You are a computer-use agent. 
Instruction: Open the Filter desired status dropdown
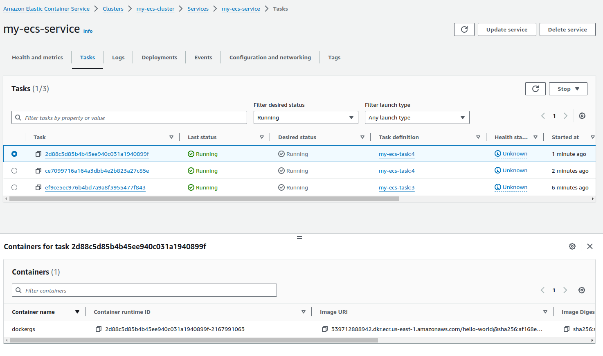(x=306, y=117)
